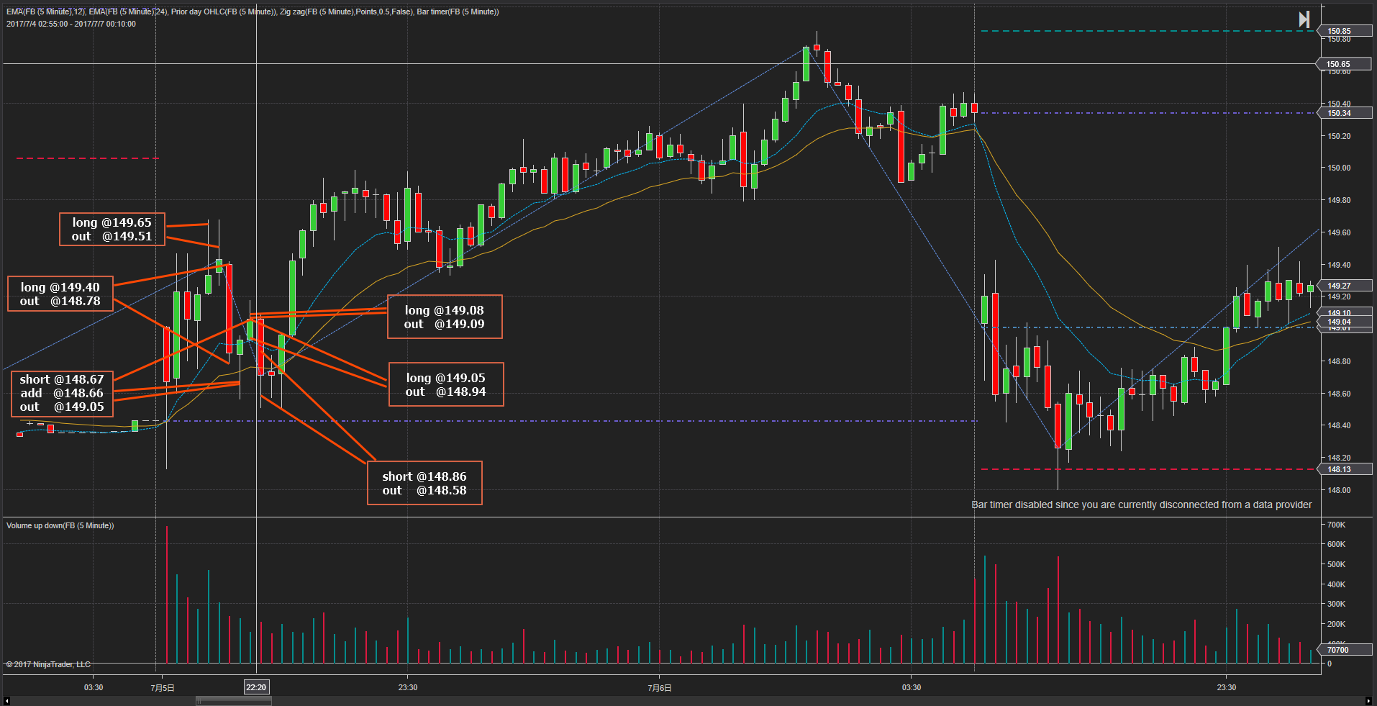Click the horizontal scrollbar thumb
The height and width of the screenshot is (706, 1377).
click(x=234, y=701)
